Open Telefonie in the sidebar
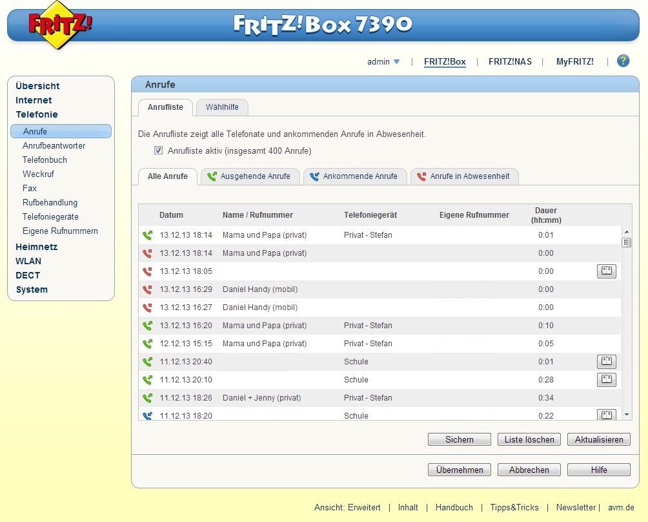Screen dimensions: 648x522 [x=37, y=114]
